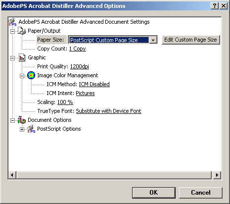Close the Advanced Options dialog with X
The image size is (230, 204).
pyautogui.click(x=224, y=6)
